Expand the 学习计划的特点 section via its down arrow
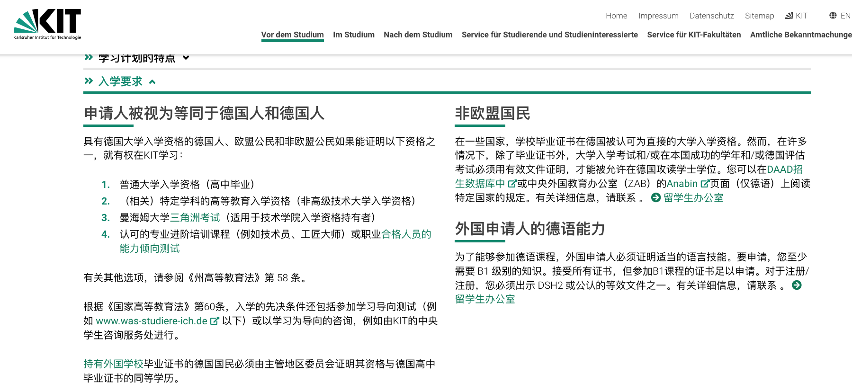The width and height of the screenshot is (852, 383). pyautogui.click(x=186, y=58)
